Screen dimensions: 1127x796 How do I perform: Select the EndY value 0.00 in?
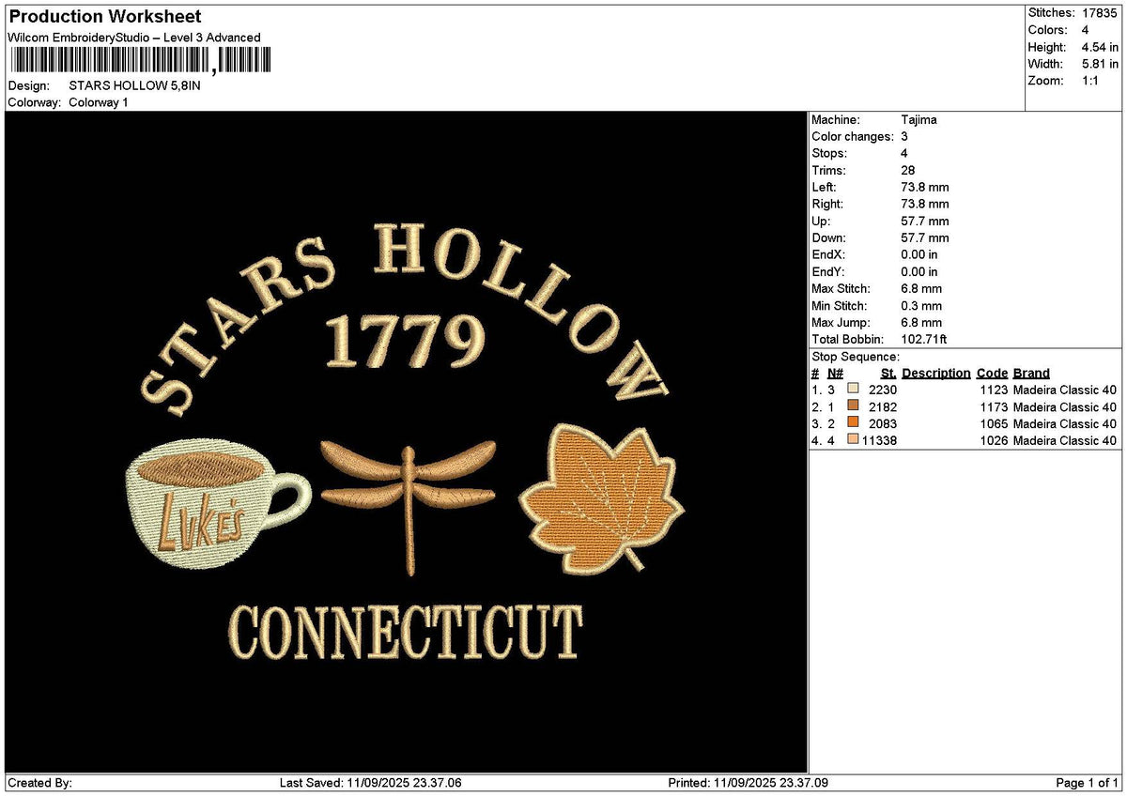(x=919, y=271)
